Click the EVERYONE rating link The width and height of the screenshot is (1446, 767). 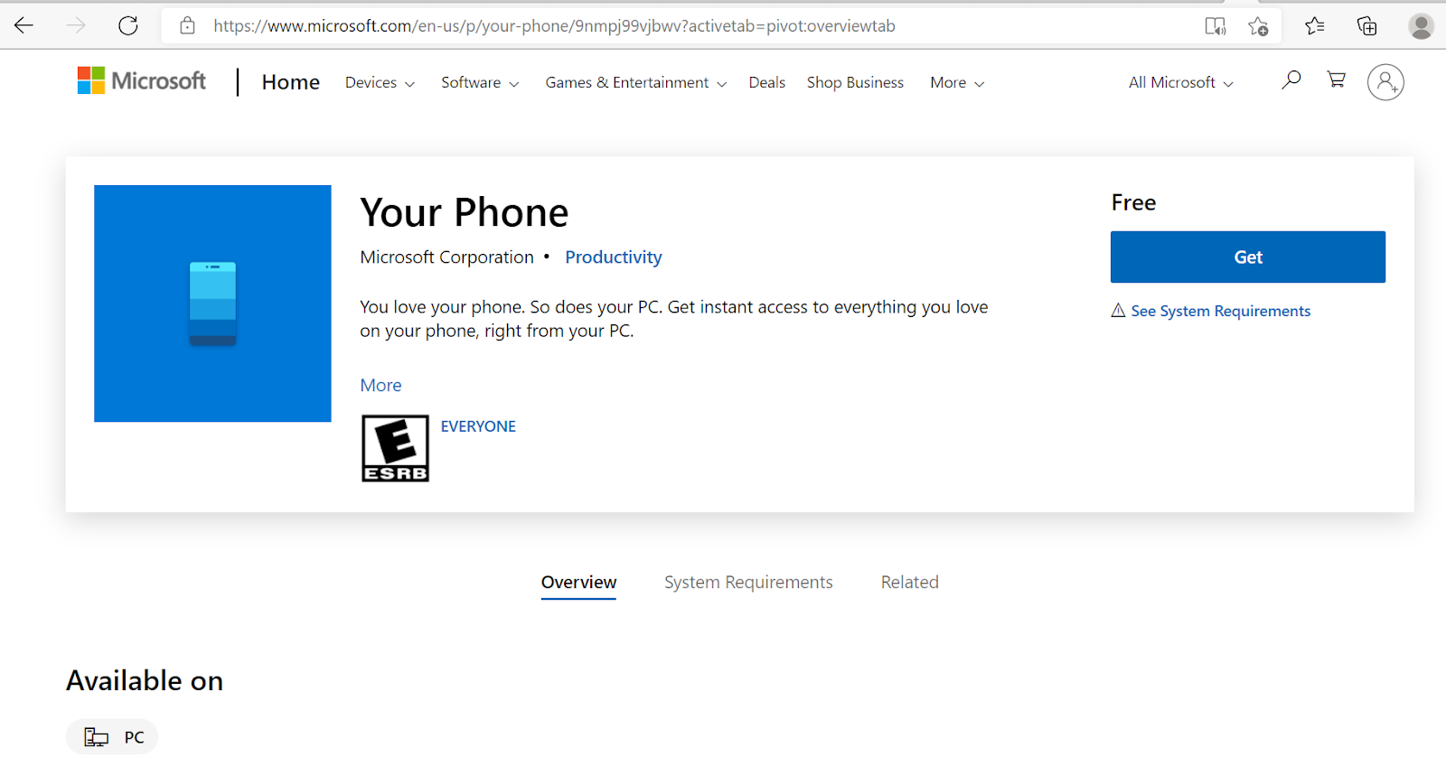pos(478,426)
